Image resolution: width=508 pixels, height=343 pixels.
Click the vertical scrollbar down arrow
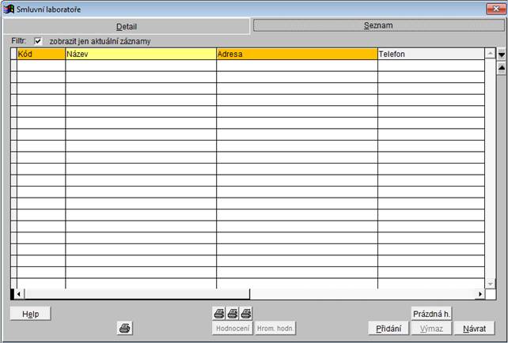pyautogui.click(x=490, y=283)
